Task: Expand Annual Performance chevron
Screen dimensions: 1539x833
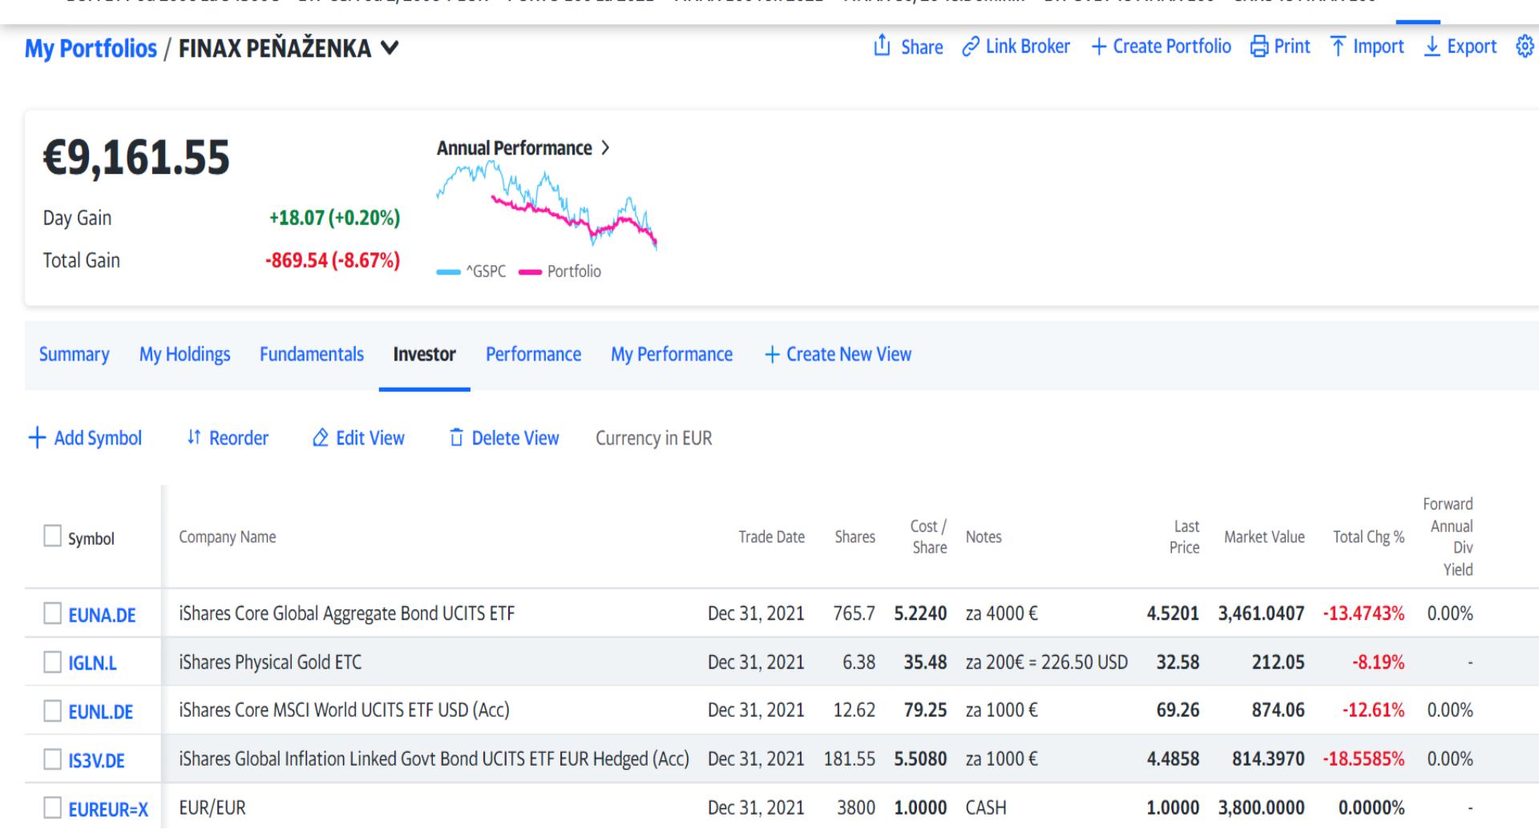Action: [606, 148]
